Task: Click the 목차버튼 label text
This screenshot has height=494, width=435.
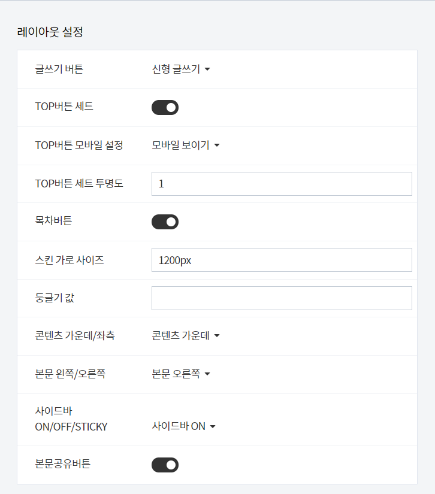Action: pyautogui.click(x=53, y=220)
